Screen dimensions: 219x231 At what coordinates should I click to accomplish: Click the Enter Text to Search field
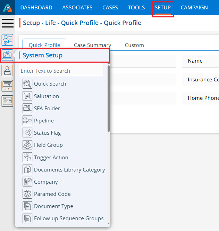tap(61, 71)
